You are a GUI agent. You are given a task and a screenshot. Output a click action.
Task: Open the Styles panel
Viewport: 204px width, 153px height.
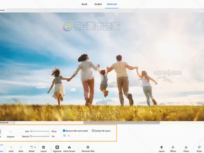click(199, 149)
